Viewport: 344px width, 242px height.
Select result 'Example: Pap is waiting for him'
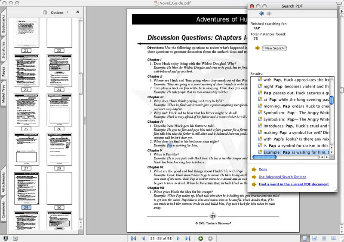[294, 152]
